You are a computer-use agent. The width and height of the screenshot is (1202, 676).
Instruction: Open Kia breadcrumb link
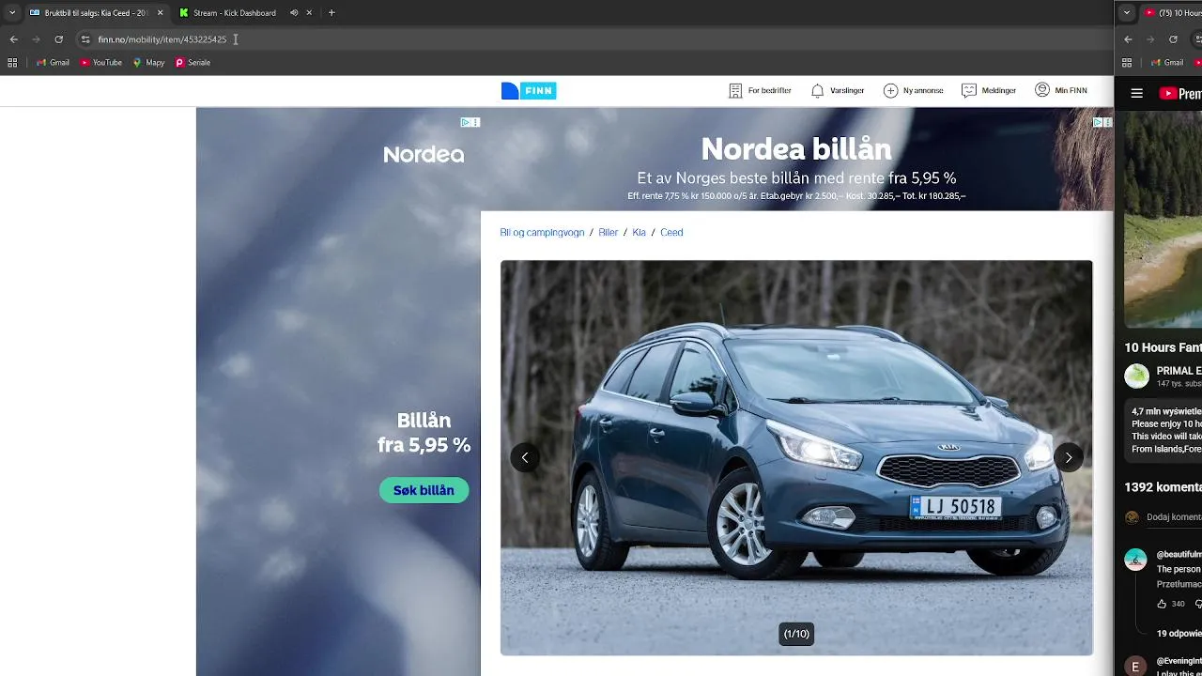tap(640, 233)
